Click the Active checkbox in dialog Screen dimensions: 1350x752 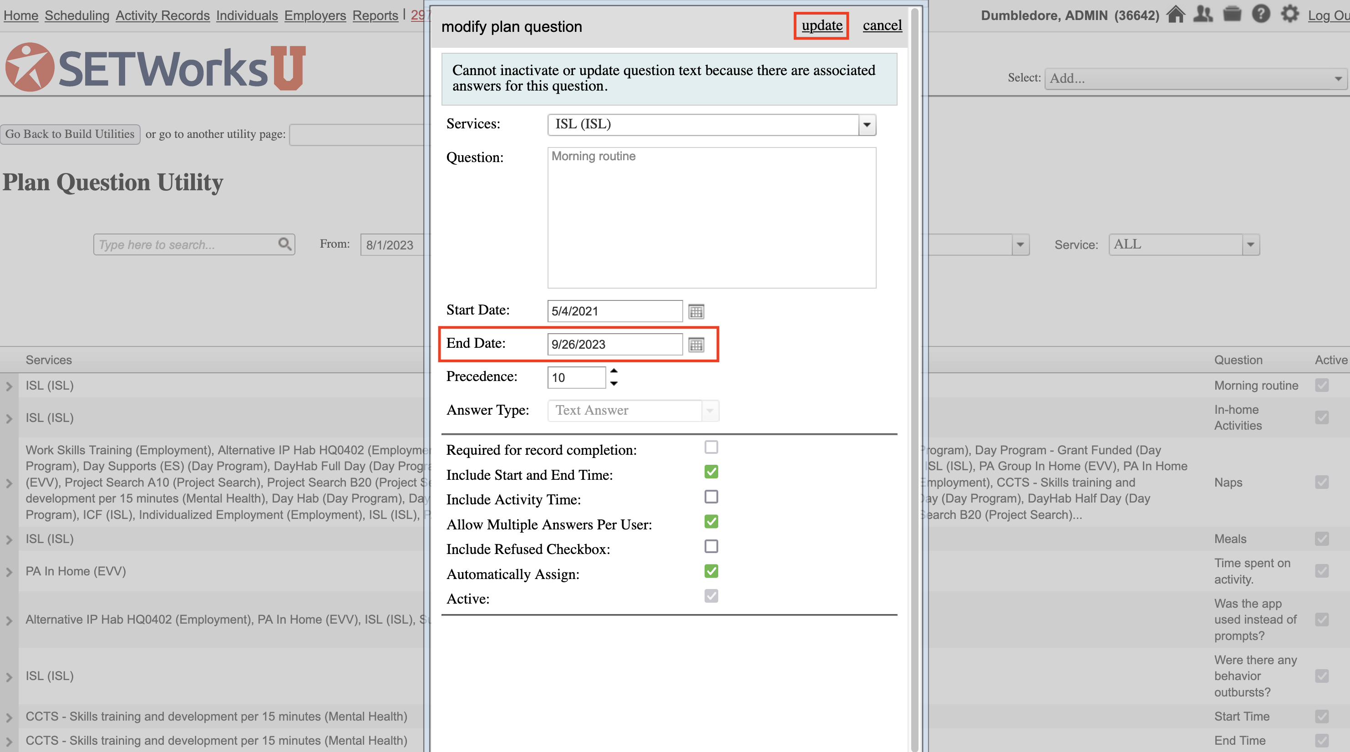pyautogui.click(x=711, y=596)
